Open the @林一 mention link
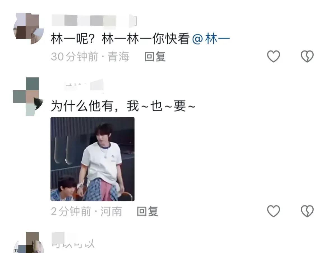 (211, 39)
